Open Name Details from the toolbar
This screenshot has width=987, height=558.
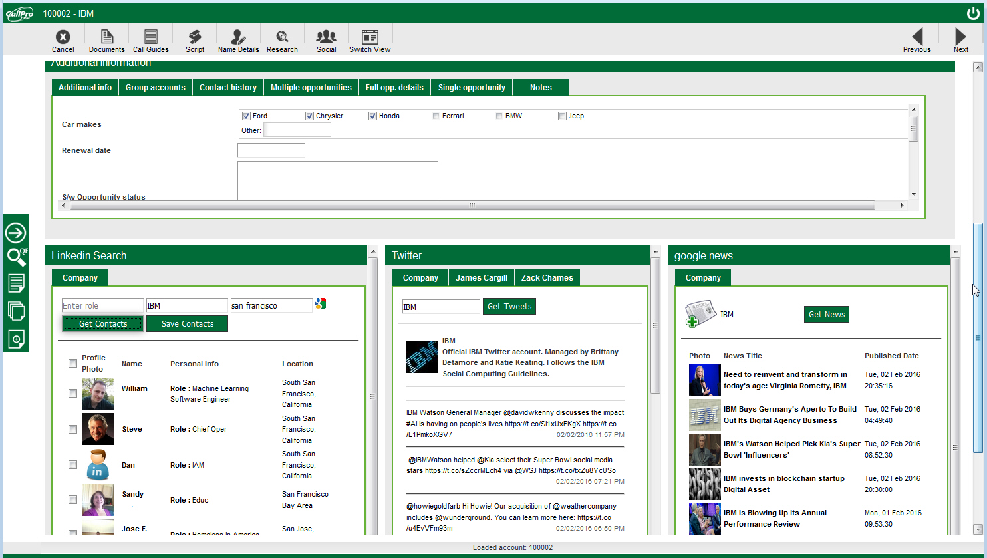[239, 41]
